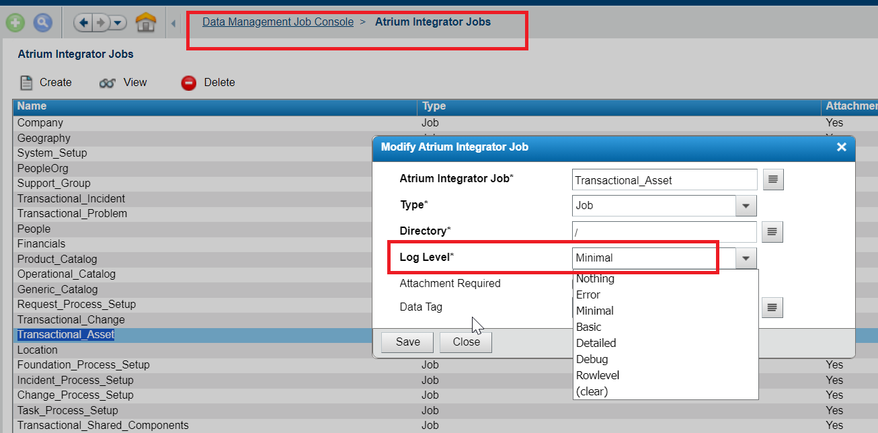The height and width of the screenshot is (433, 878).
Task: Choose Minimal from the Log Level list
Action: 666,311
